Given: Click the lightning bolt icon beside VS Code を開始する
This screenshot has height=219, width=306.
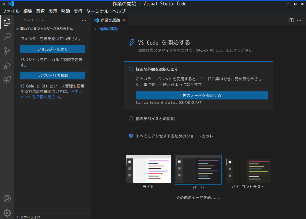Looking at the screenshot, I should click(131, 43).
